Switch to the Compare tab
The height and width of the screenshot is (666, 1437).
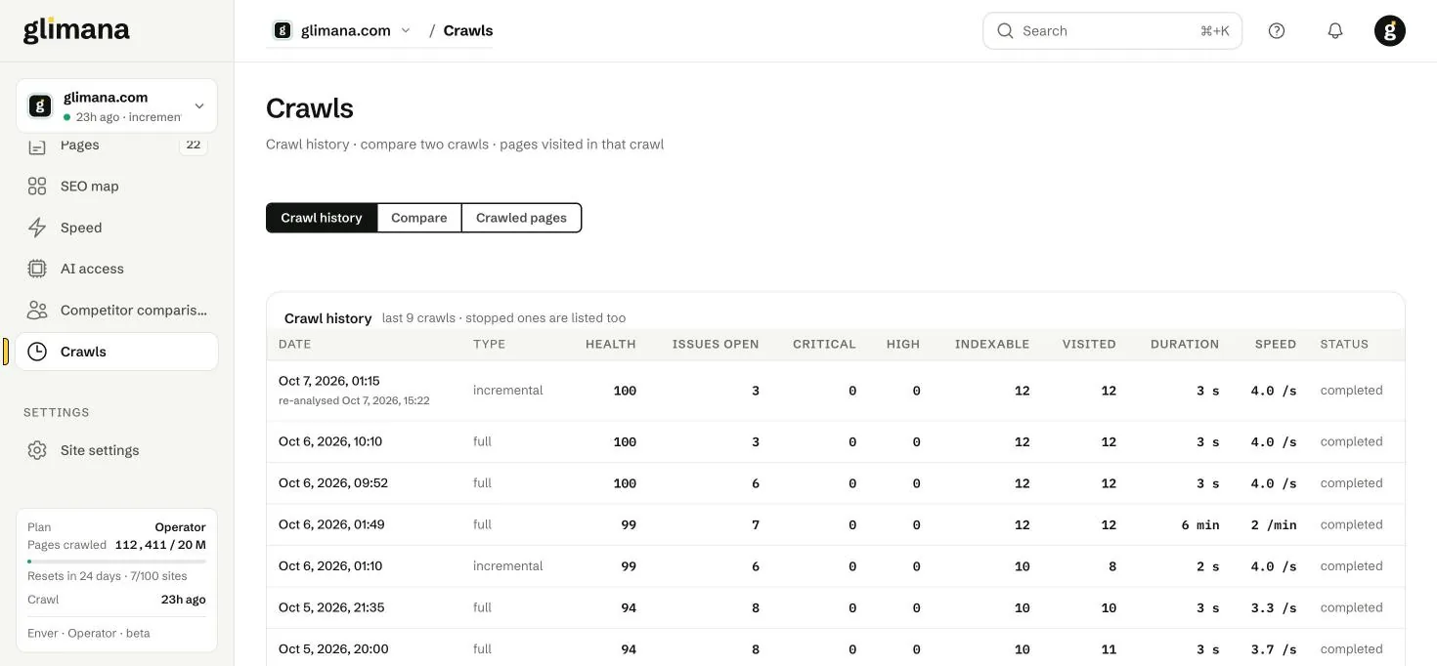coord(419,218)
